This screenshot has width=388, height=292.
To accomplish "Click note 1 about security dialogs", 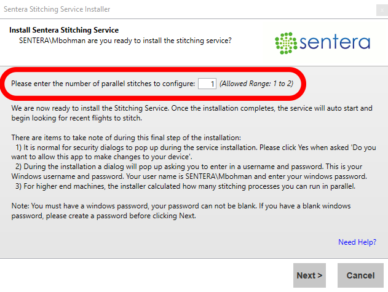I will point(192,152).
